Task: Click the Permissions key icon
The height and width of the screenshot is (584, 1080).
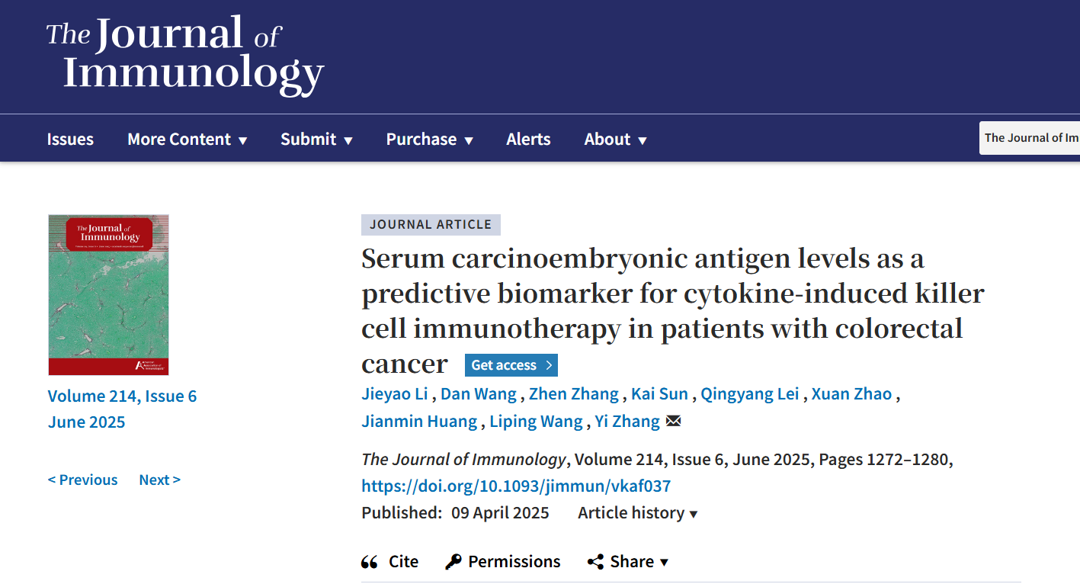Action: tap(453, 562)
